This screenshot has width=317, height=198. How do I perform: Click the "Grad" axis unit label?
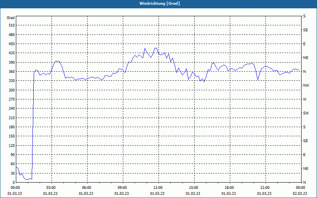(11, 18)
